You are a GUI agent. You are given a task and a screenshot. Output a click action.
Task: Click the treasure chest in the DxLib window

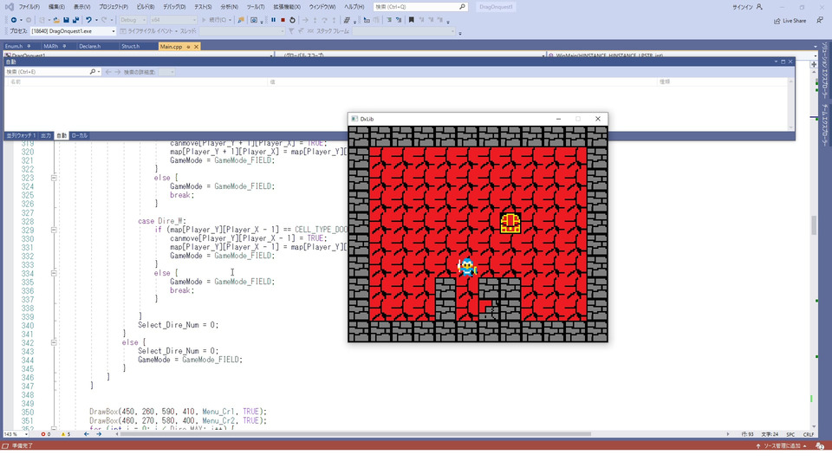(510, 223)
